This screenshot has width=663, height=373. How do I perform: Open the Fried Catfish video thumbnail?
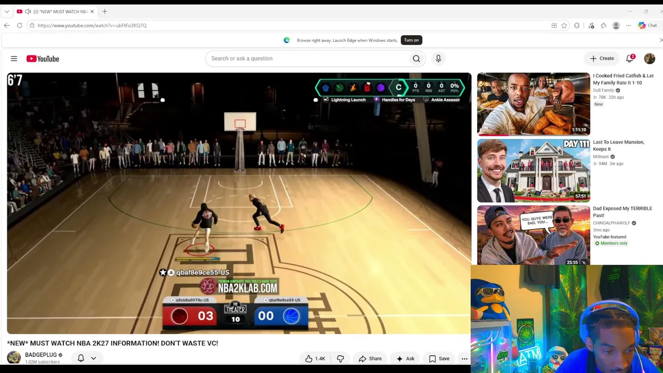[534, 104]
